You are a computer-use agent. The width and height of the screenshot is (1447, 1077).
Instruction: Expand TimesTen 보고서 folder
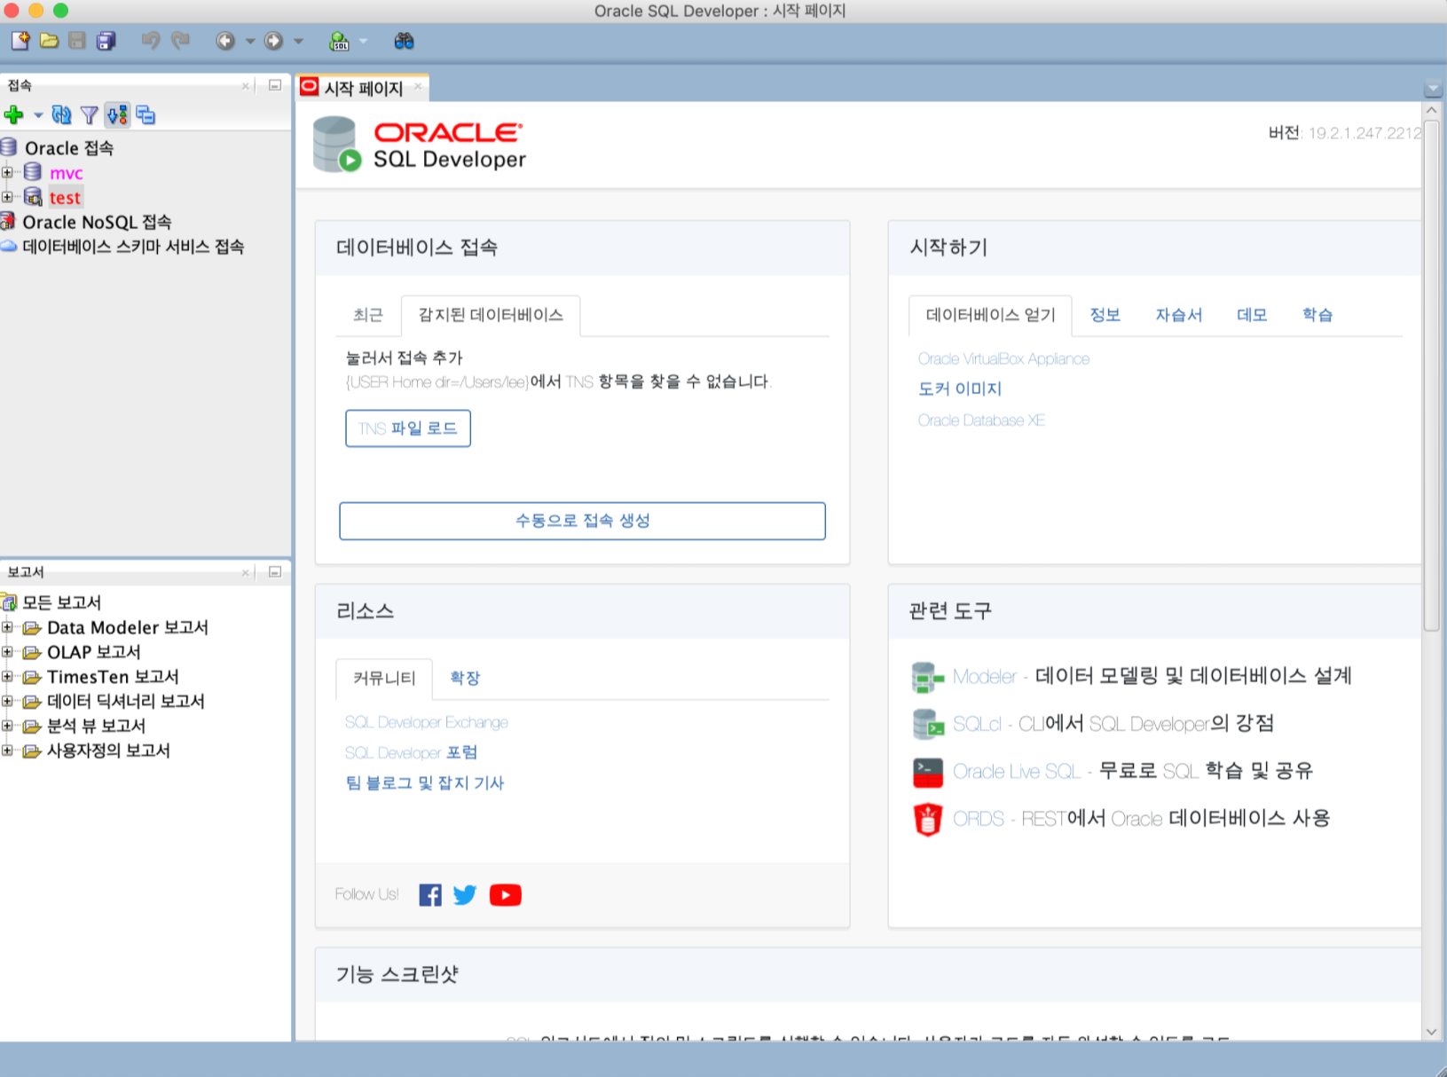pyautogui.click(x=7, y=677)
